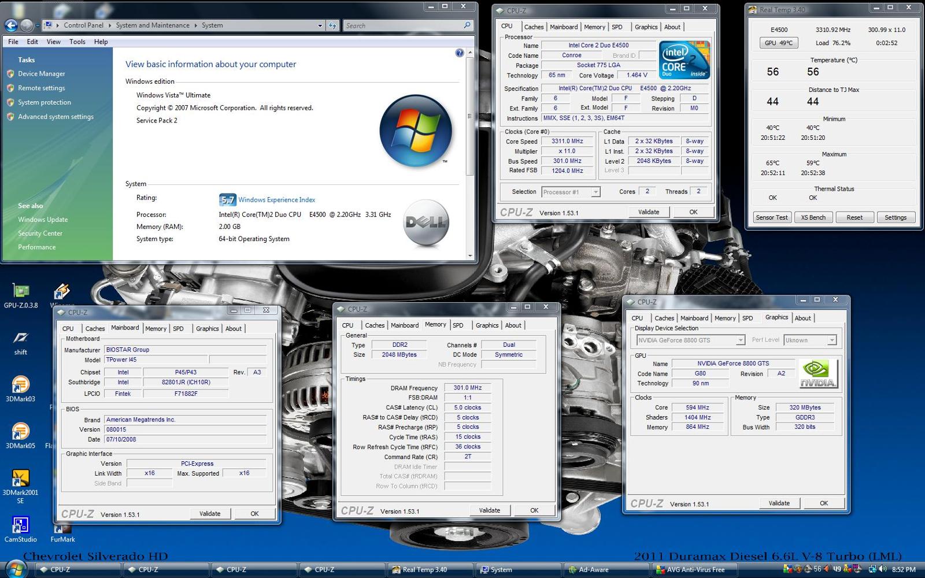The height and width of the screenshot is (578, 925).
Task: Click the volume icon in system tray
Action: point(883,569)
